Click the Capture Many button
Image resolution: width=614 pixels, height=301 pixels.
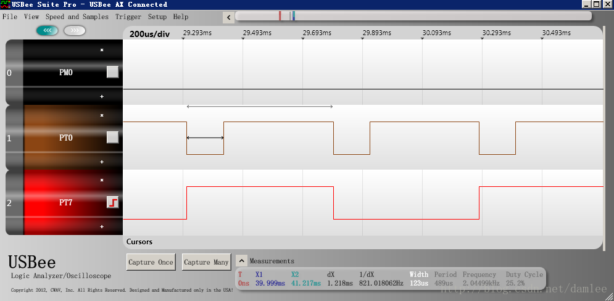click(206, 262)
